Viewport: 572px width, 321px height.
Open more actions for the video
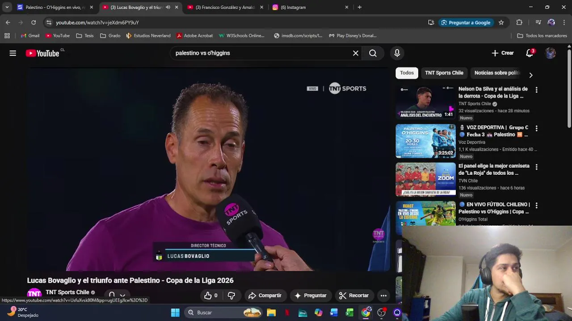coord(383,295)
